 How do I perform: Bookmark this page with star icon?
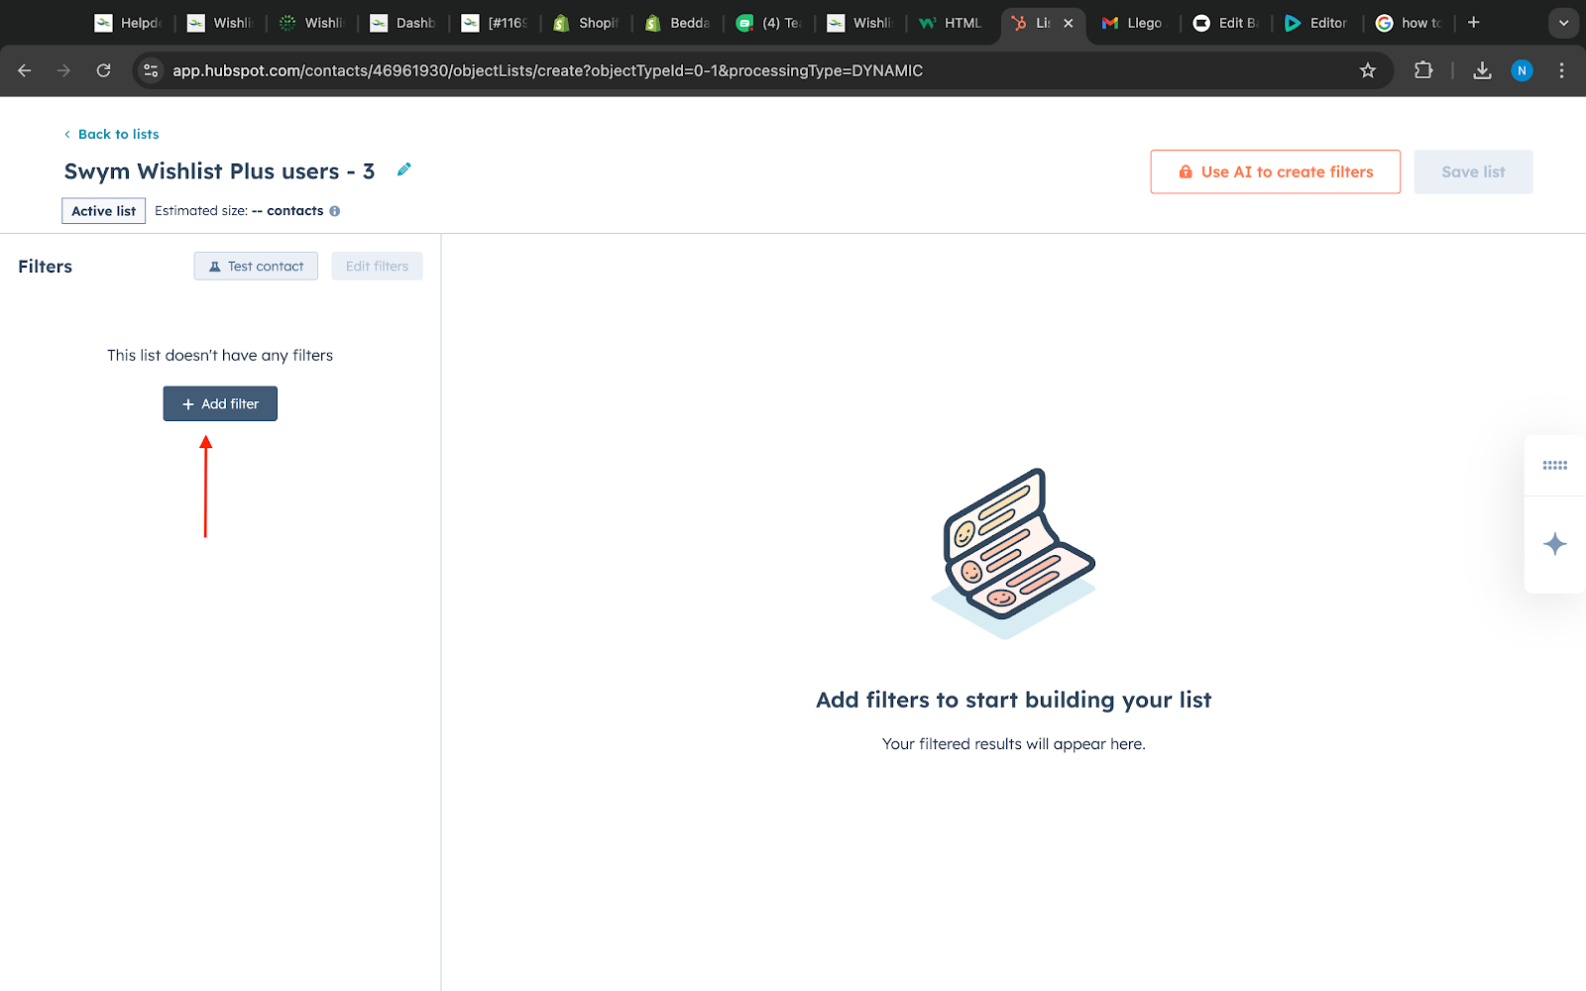[x=1368, y=70]
